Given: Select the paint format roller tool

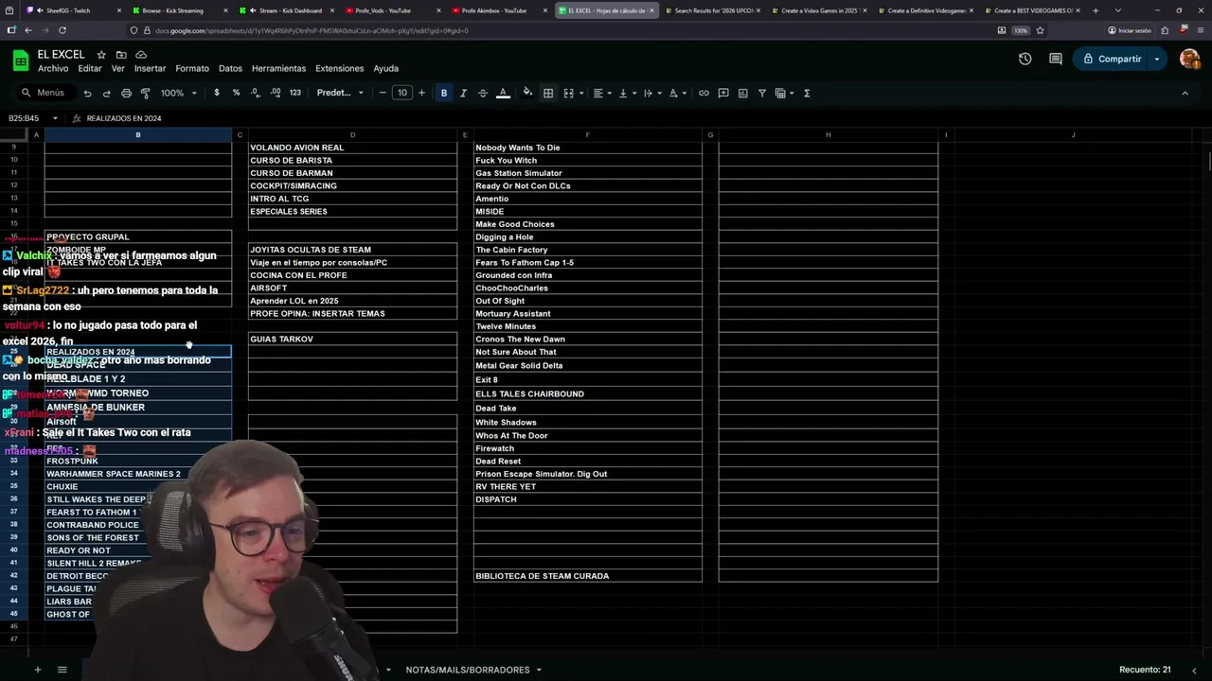Looking at the screenshot, I should coord(145,93).
